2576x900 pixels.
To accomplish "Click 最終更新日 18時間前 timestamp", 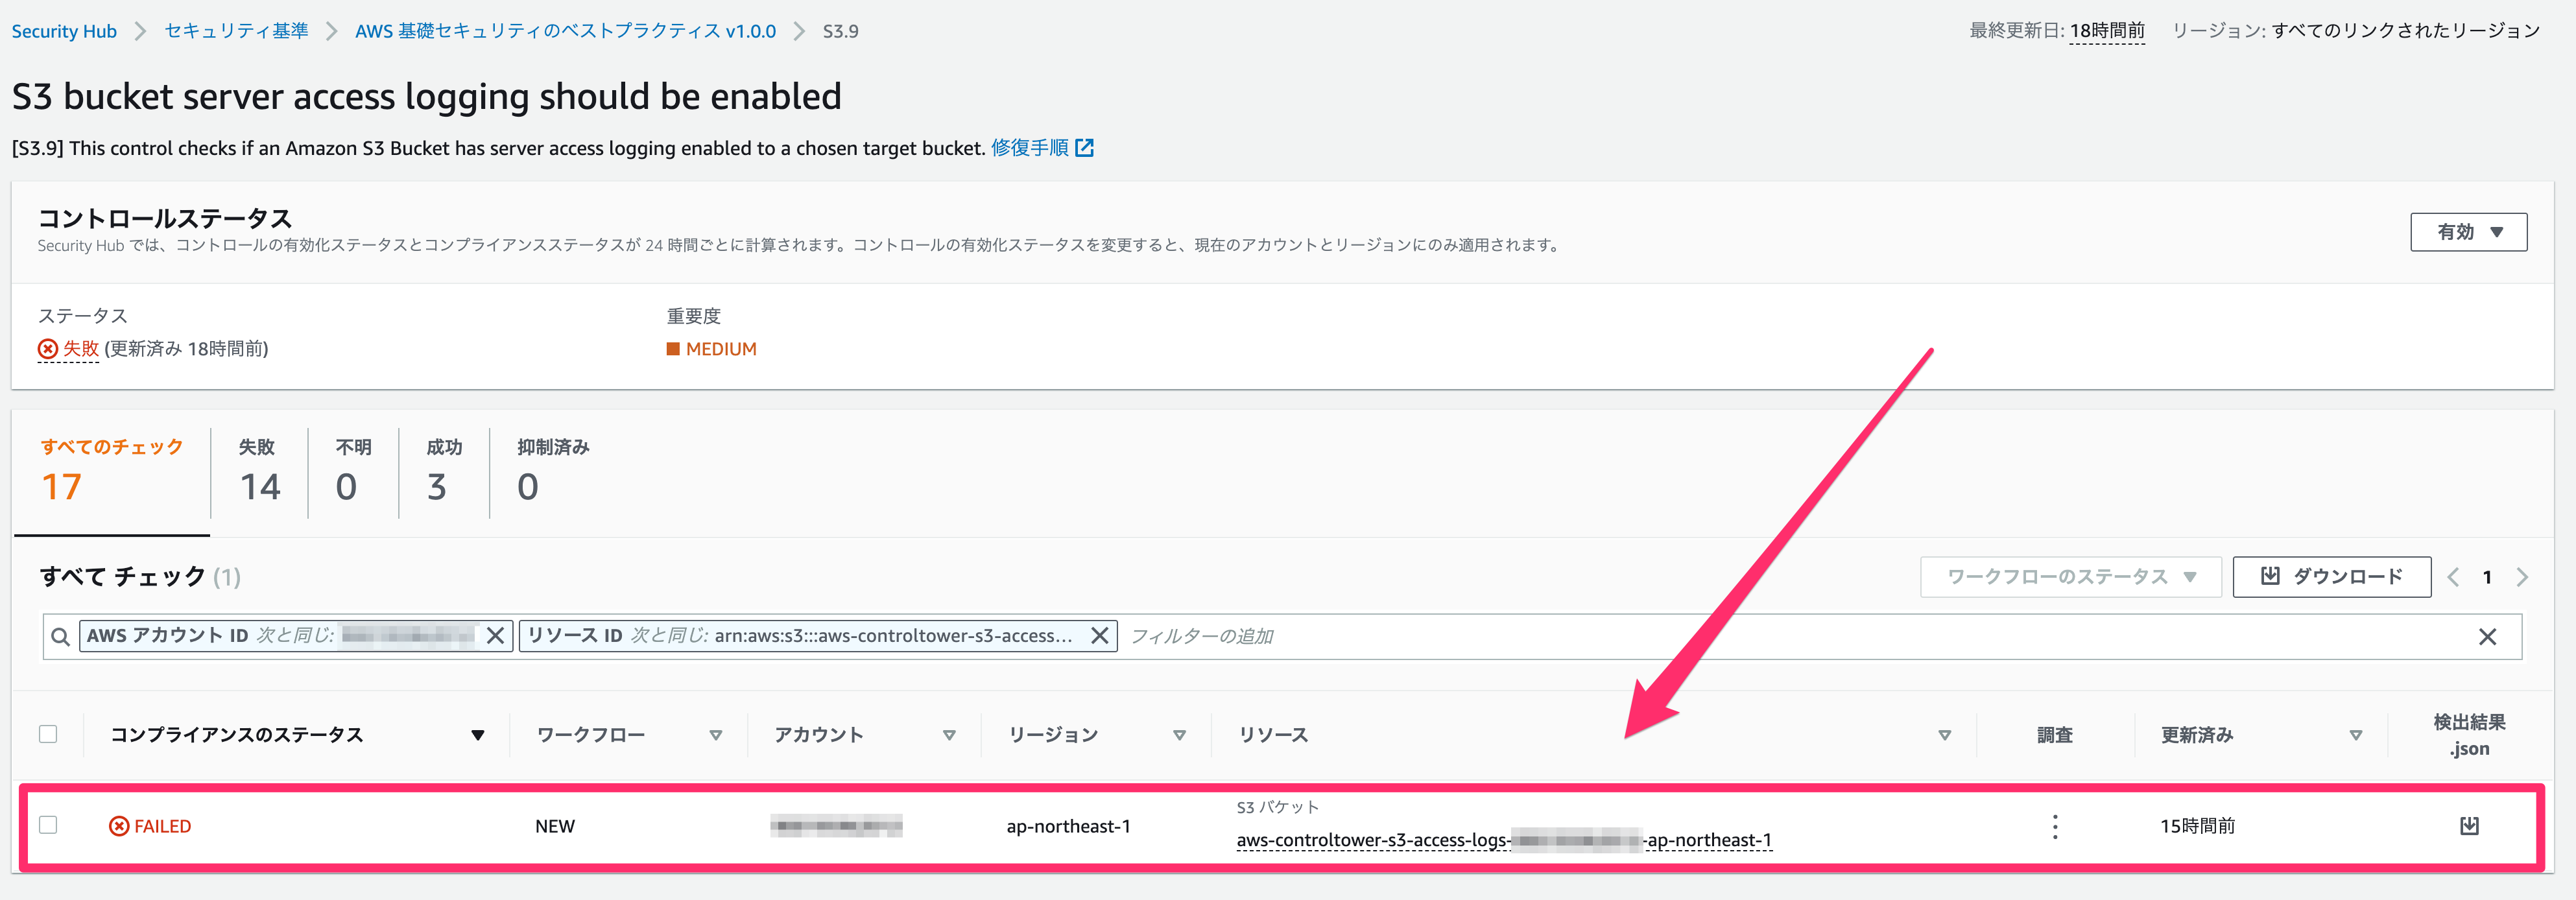I will pos(2107,31).
